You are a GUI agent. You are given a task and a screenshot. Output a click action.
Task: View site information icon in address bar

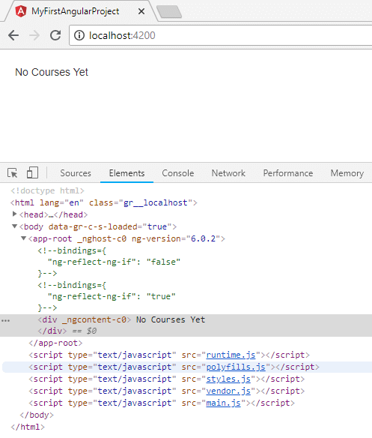(x=79, y=35)
